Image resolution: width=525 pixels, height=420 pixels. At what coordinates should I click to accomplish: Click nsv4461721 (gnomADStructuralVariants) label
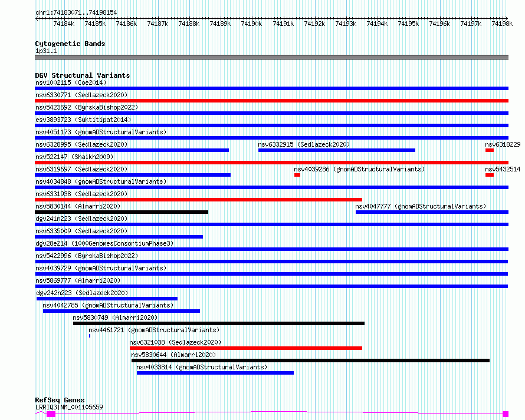(154, 330)
